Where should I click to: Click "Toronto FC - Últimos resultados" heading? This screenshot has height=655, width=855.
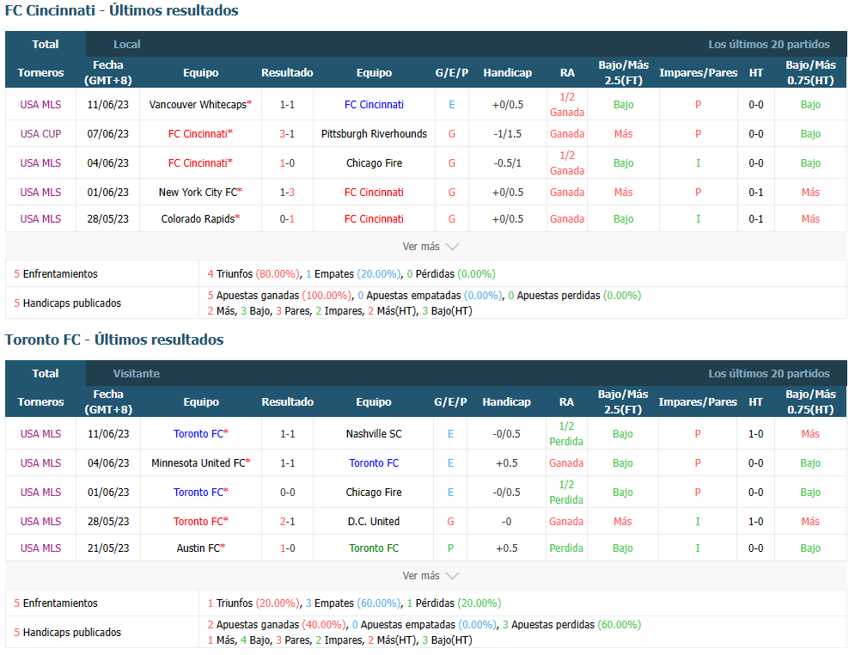114,340
